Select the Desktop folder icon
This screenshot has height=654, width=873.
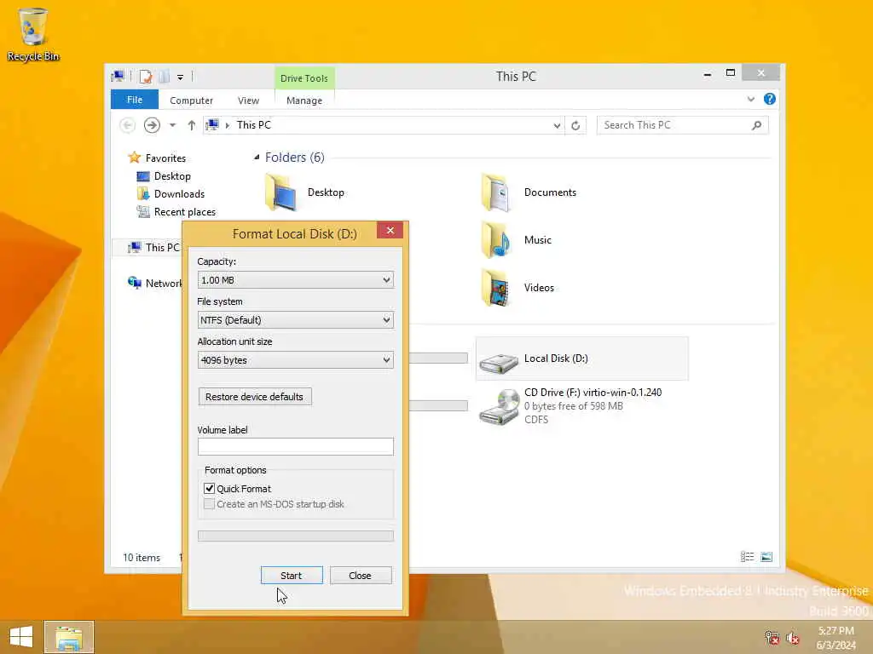click(x=280, y=192)
